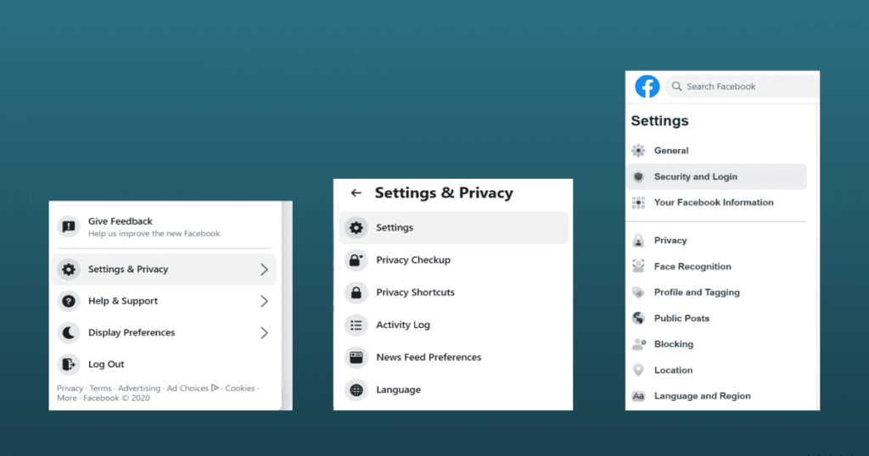Image resolution: width=869 pixels, height=456 pixels.
Task: Select Language and Region in sidebar
Action: pos(716,396)
